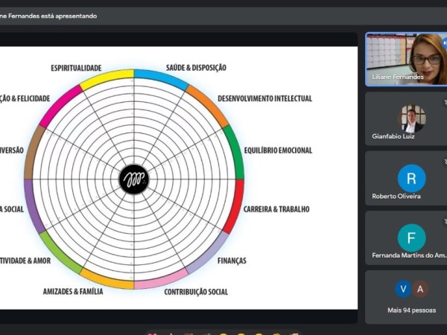Click the red Carreira & Trabalho segment
The image size is (447, 335).
point(238,205)
